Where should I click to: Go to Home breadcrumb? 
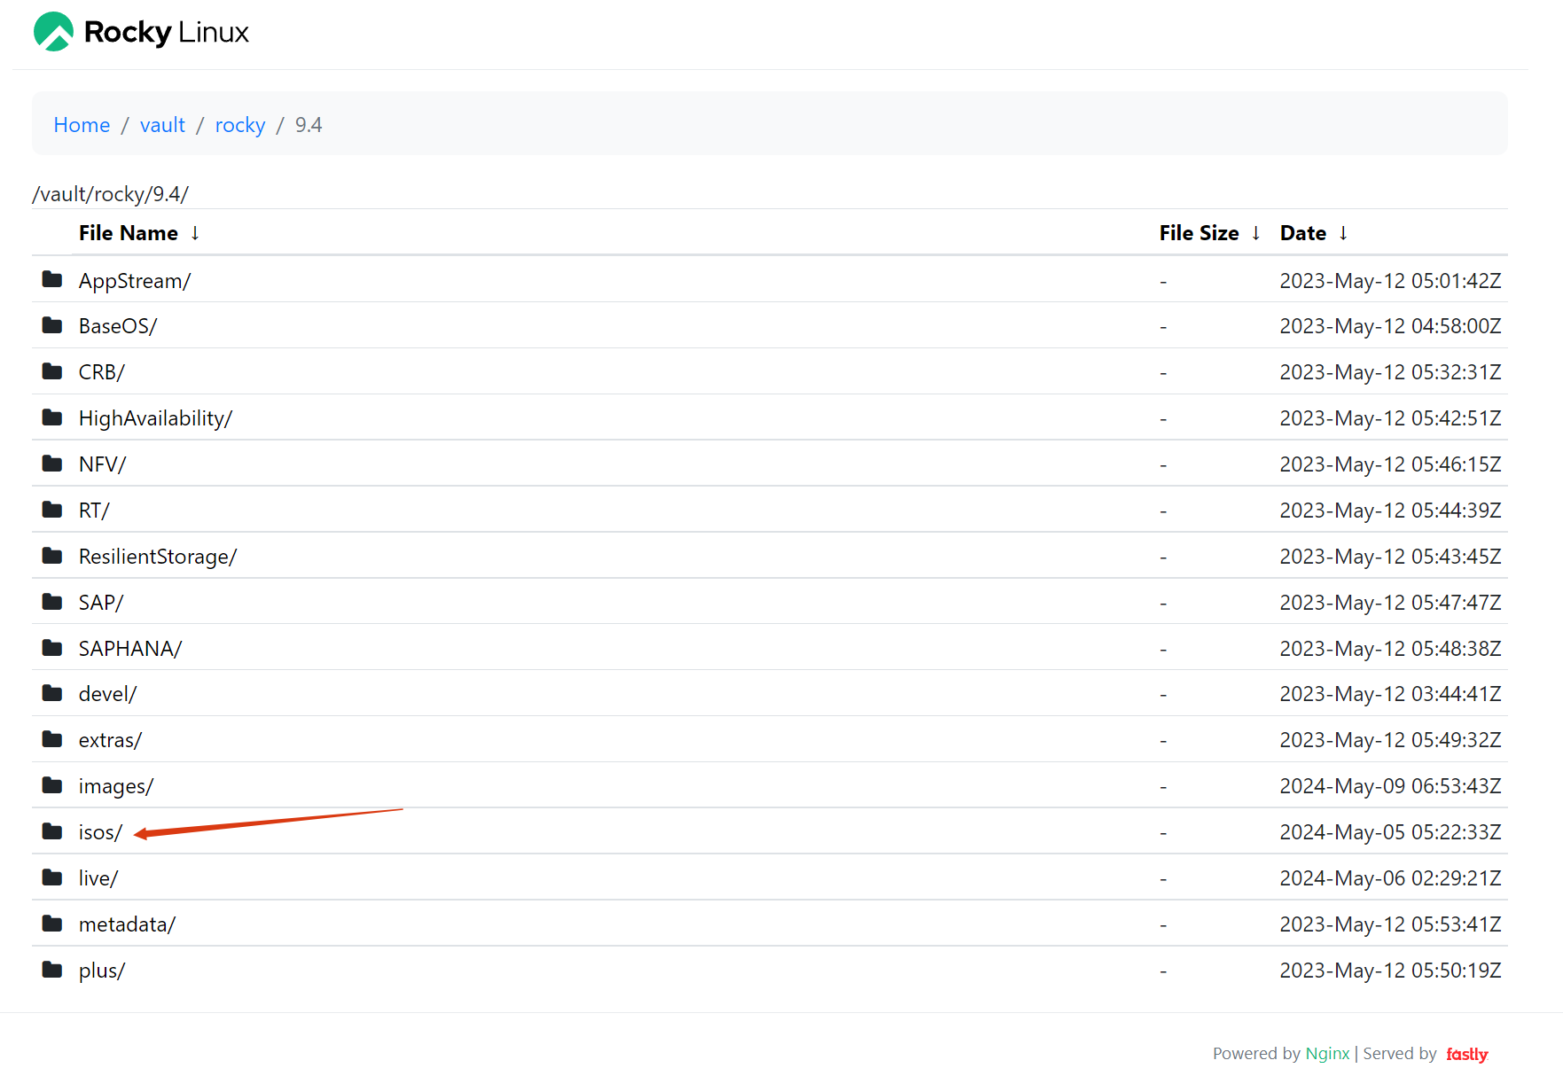click(82, 125)
